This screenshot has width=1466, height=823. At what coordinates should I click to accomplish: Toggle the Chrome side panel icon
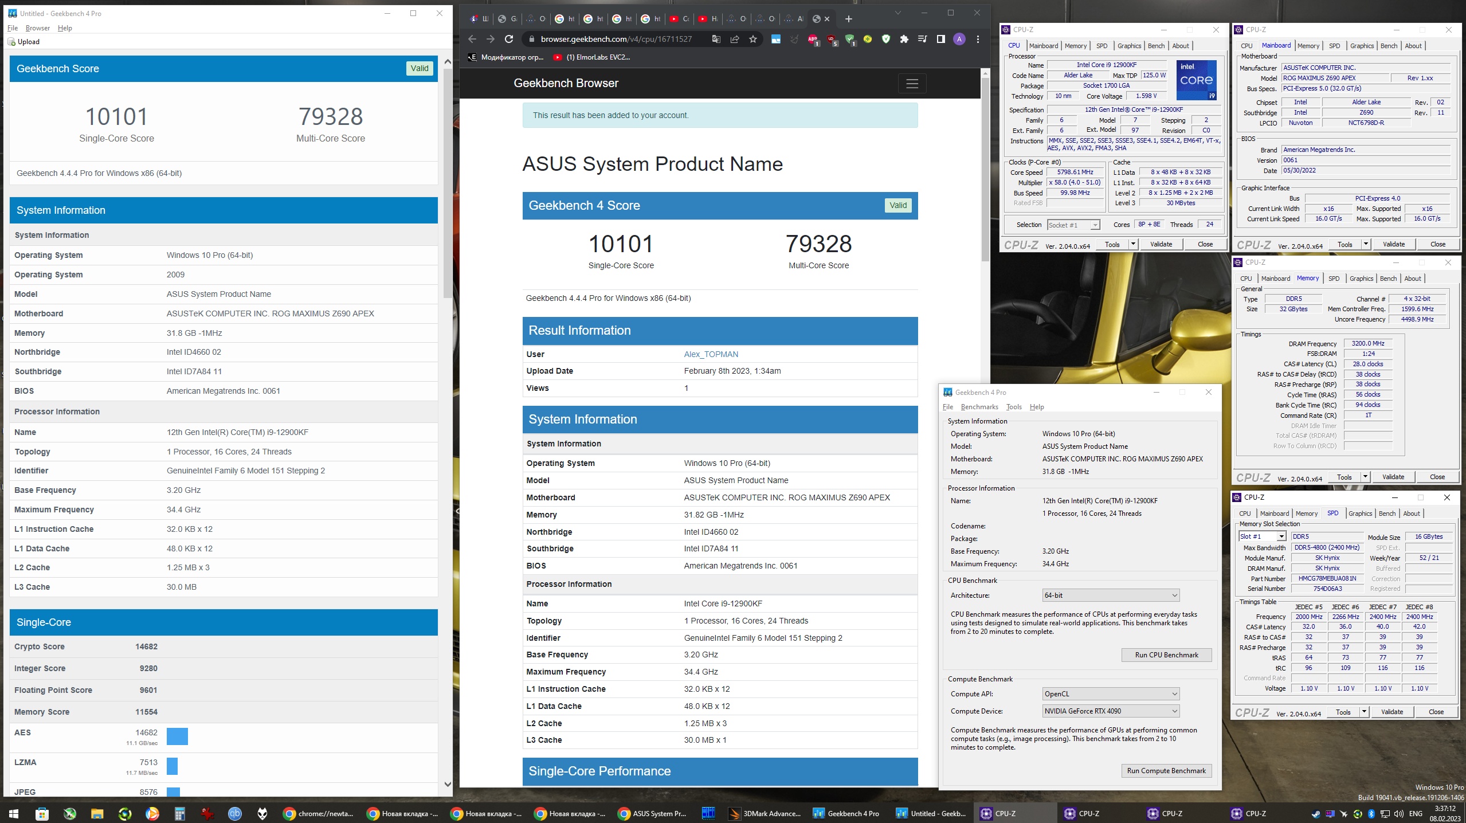pos(940,39)
